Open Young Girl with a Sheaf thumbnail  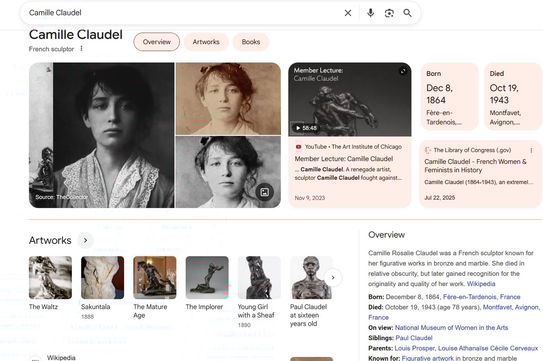coord(259,278)
